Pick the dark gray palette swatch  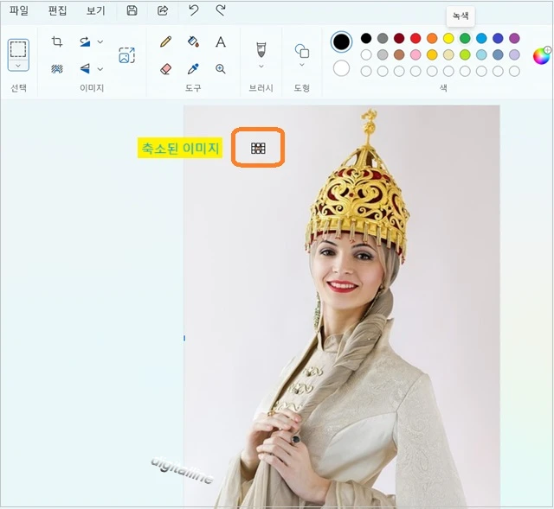click(x=383, y=38)
